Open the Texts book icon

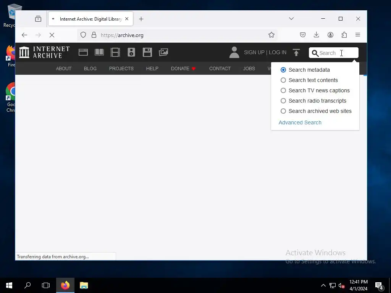coord(99,52)
